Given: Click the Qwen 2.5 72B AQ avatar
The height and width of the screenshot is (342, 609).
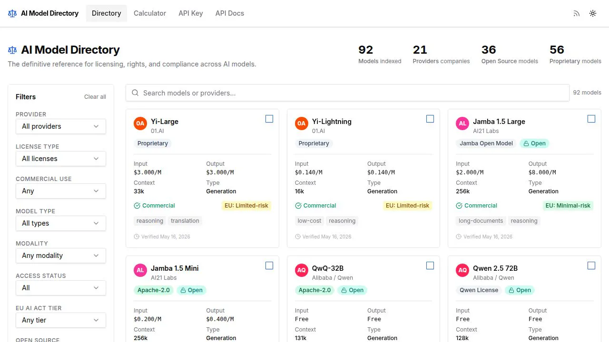Looking at the screenshot, I should tap(462, 270).
